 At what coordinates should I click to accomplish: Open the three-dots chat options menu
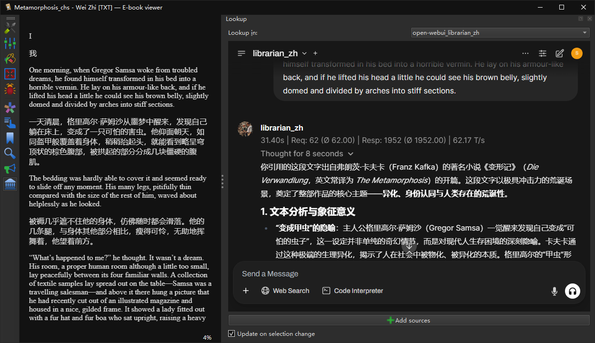point(525,53)
